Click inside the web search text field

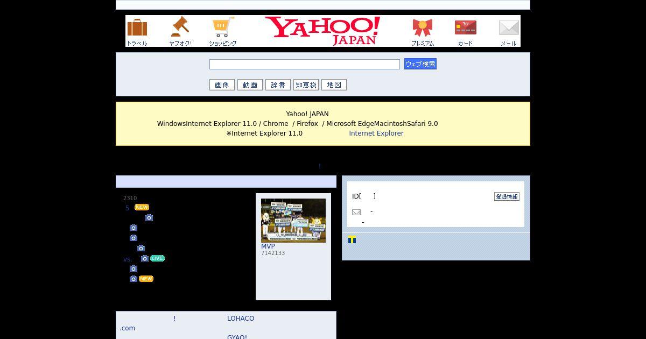pyautogui.click(x=305, y=64)
